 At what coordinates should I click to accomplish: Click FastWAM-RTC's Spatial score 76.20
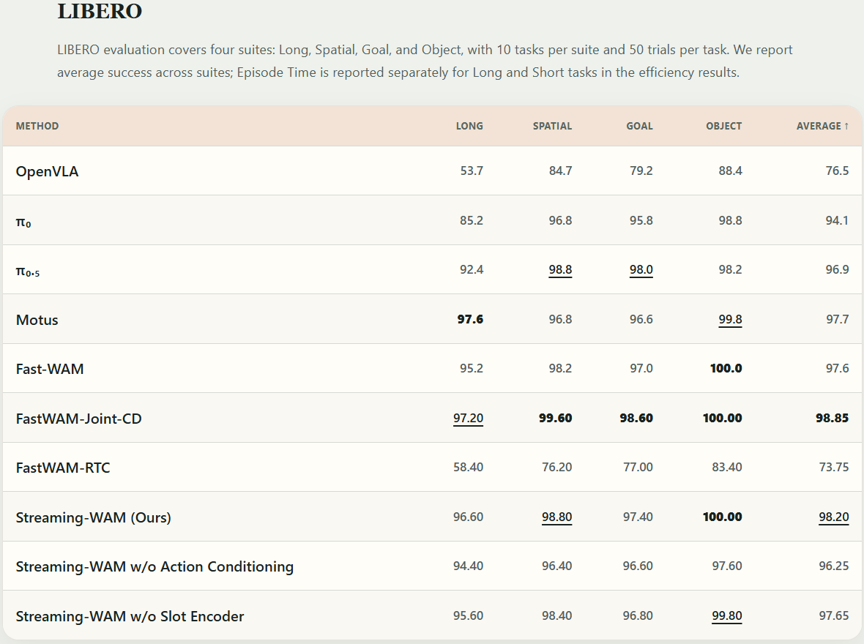557,467
